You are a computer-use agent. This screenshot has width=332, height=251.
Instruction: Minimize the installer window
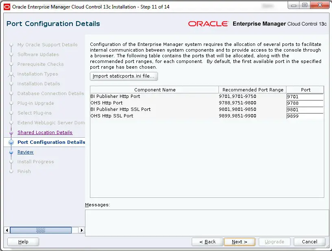tap(294, 5)
